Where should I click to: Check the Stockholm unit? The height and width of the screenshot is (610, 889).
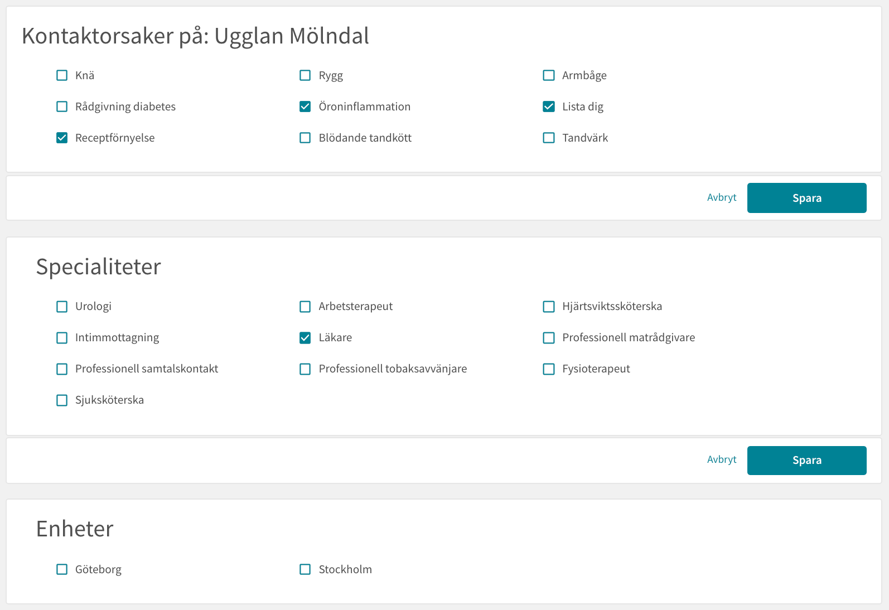[x=305, y=569]
